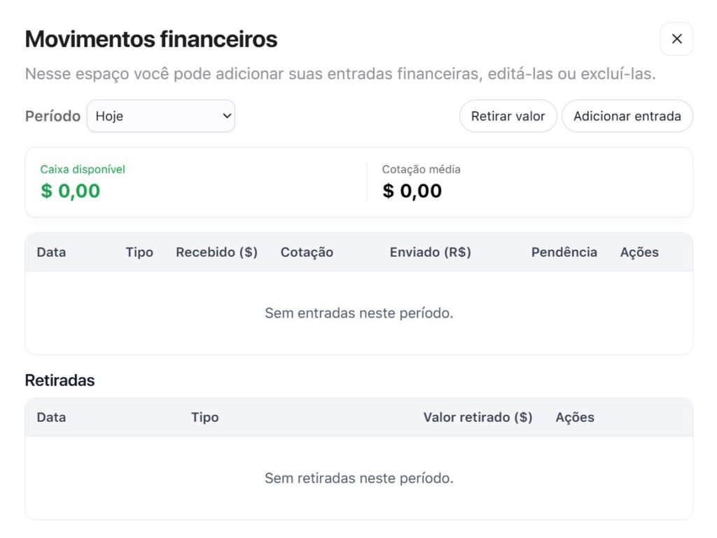
Task: Click the Sem retiradas neste período message
Action: click(358, 479)
